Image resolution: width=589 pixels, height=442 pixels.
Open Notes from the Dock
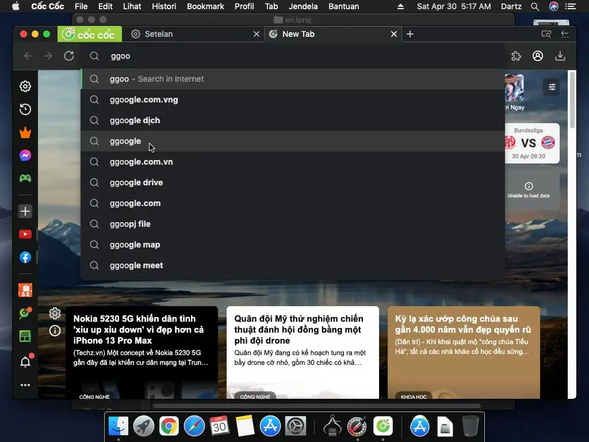tap(245, 426)
